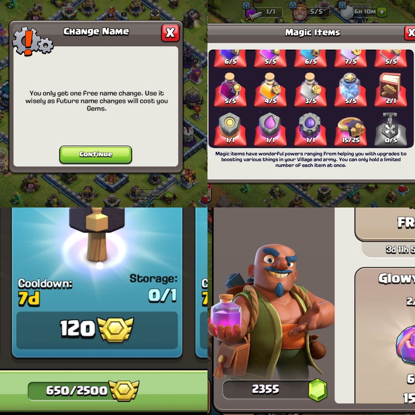The height and width of the screenshot is (415, 415).
Task: Select the Rune of Elixir item
Action: point(270,129)
